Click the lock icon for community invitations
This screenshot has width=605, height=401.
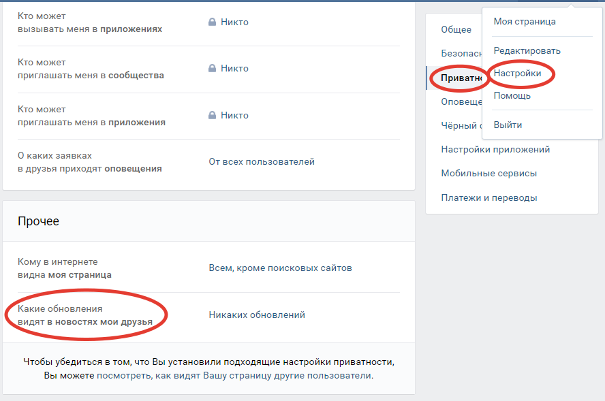point(213,68)
